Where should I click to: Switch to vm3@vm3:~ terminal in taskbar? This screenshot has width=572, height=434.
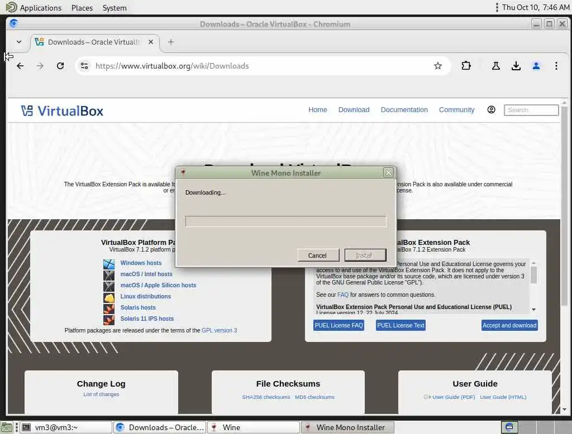66,427
